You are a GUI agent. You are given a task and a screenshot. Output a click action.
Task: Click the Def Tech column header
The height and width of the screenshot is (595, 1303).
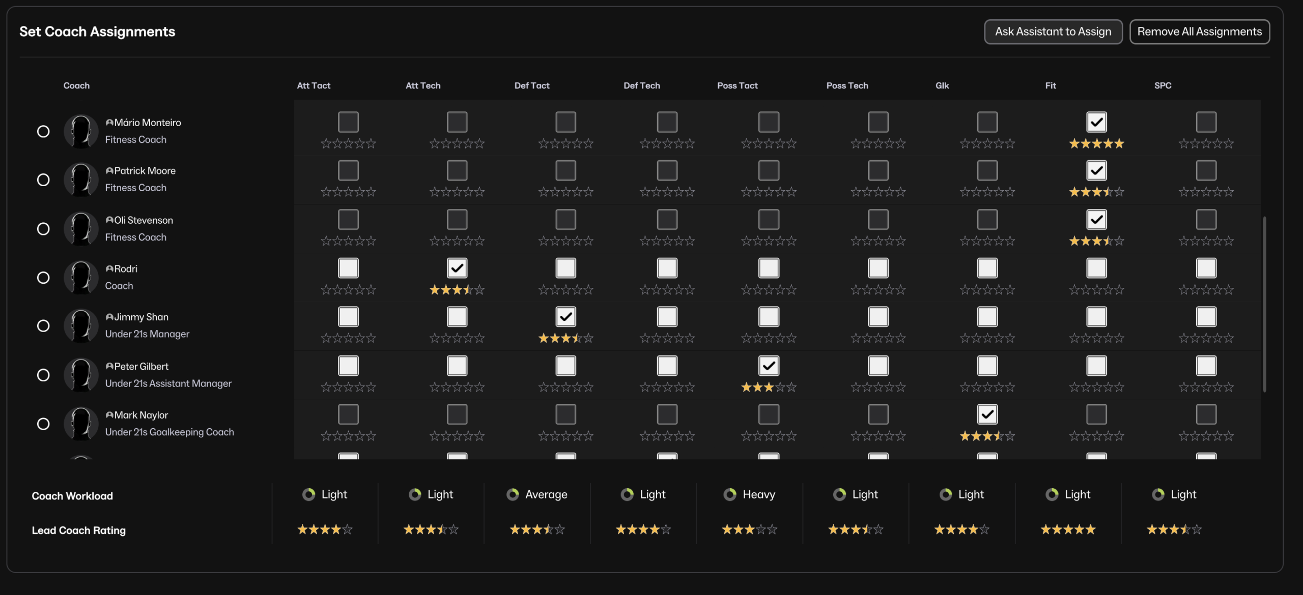pyautogui.click(x=641, y=85)
